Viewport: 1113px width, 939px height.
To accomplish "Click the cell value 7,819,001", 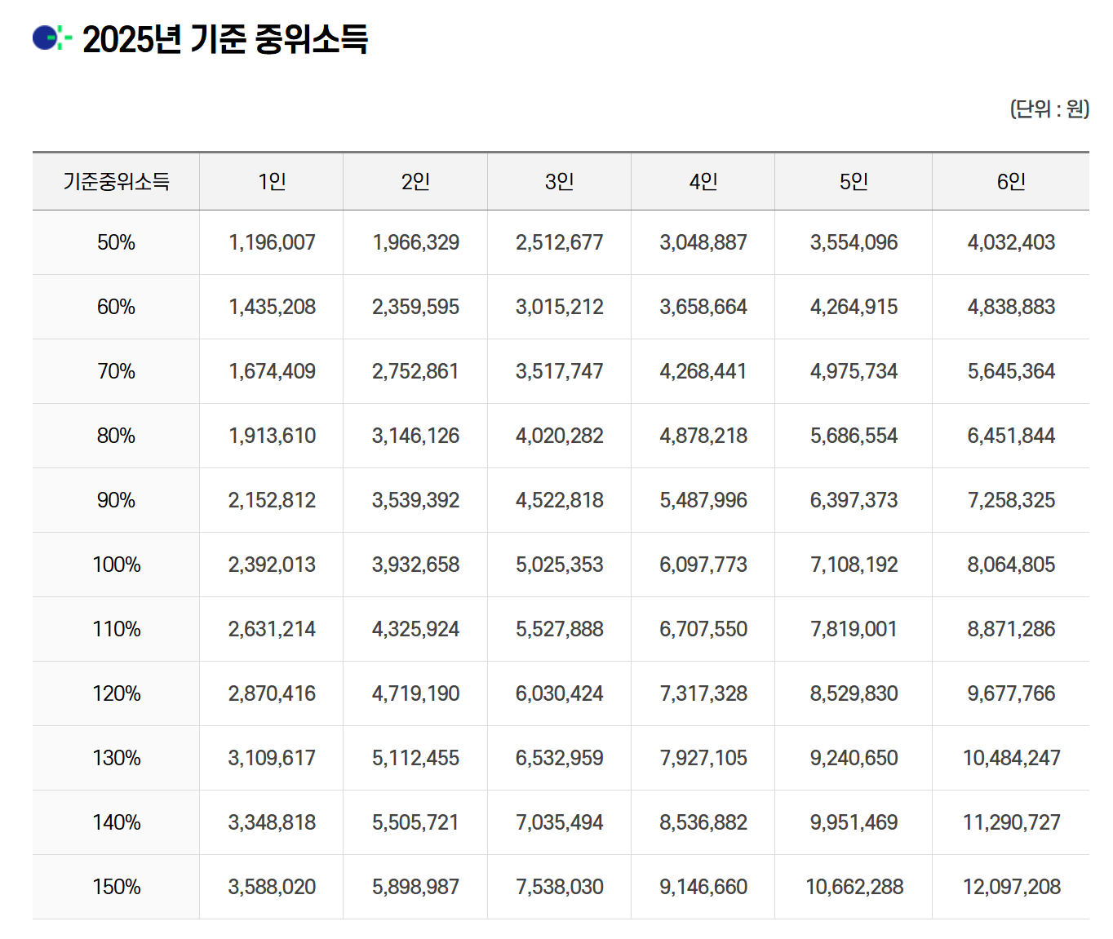I will point(854,629).
